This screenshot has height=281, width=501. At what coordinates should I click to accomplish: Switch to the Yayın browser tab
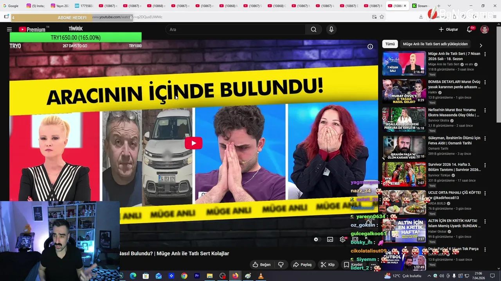point(59,6)
